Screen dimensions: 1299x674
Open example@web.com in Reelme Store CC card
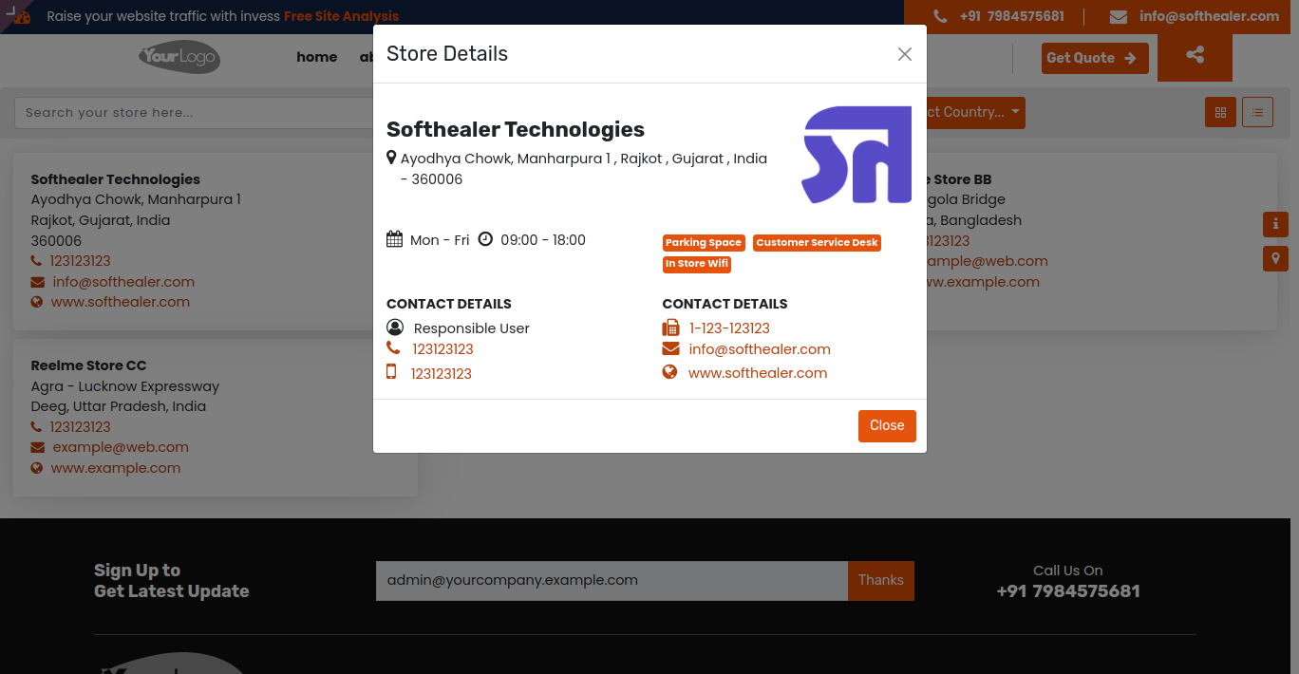coord(121,447)
